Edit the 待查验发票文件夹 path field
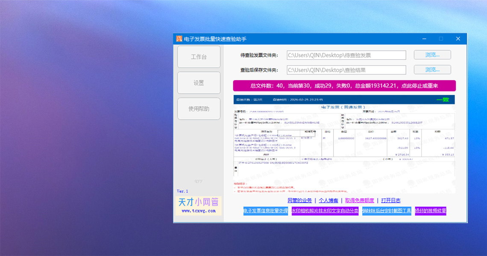The image size is (487, 256). click(x=347, y=55)
